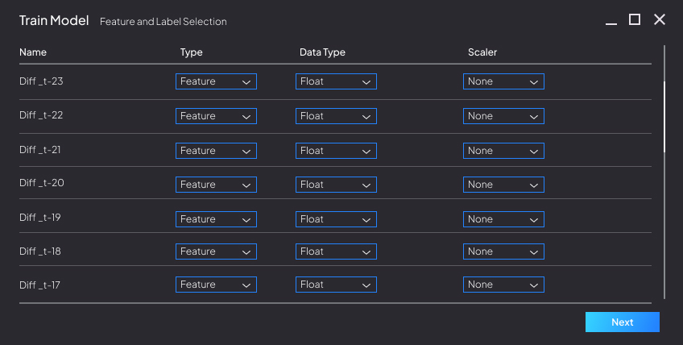Select the Diff _t-21 row name
This screenshot has width=683, height=345.
[x=40, y=150]
